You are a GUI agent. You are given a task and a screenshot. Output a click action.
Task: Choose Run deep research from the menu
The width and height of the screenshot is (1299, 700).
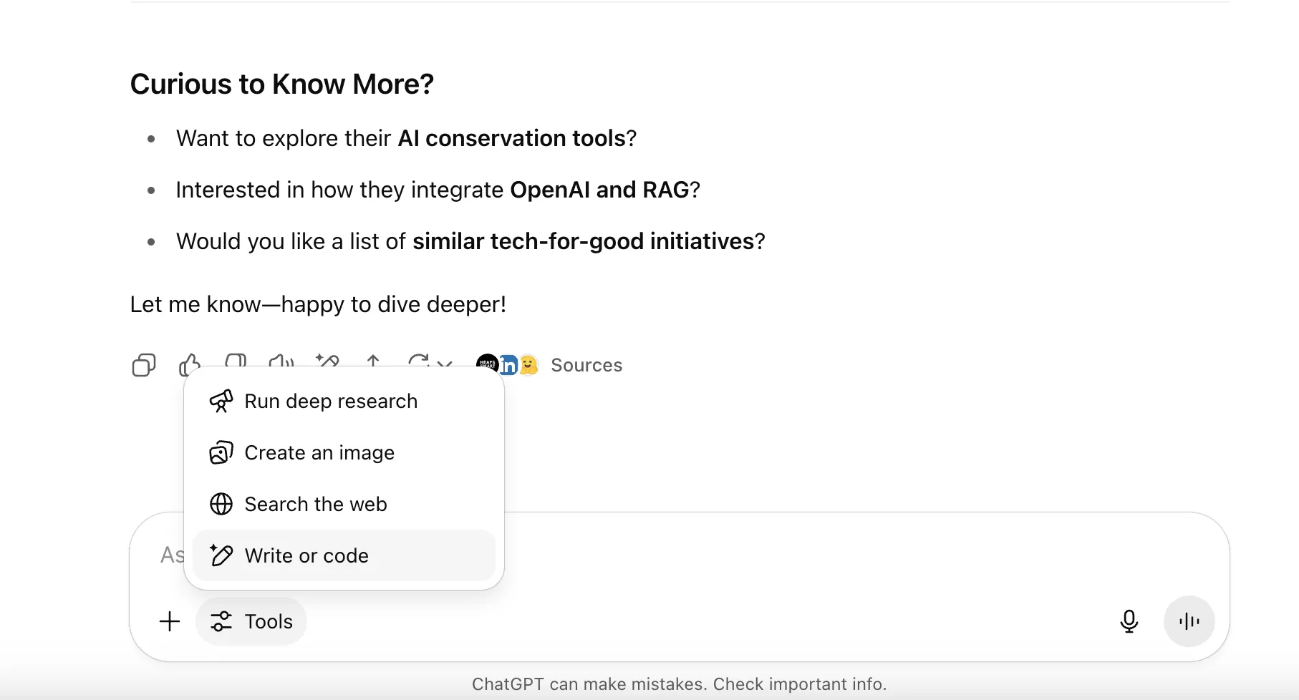coord(344,401)
